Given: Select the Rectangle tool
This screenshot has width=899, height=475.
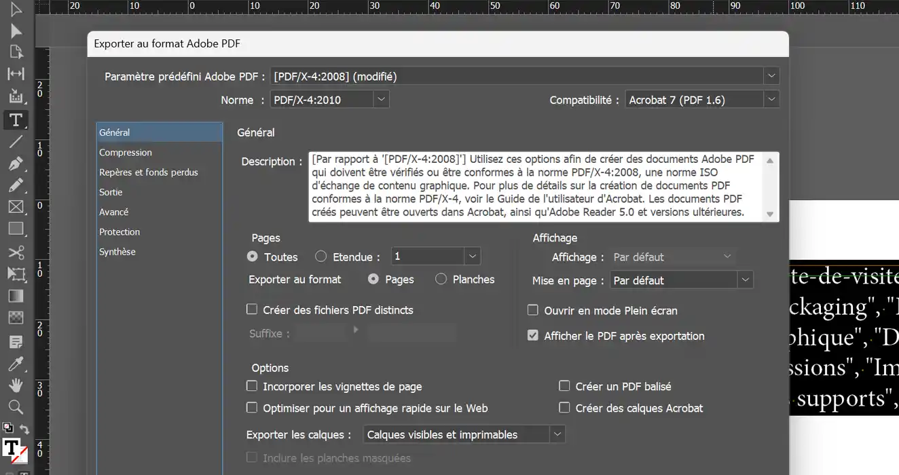Looking at the screenshot, I should point(16,229).
